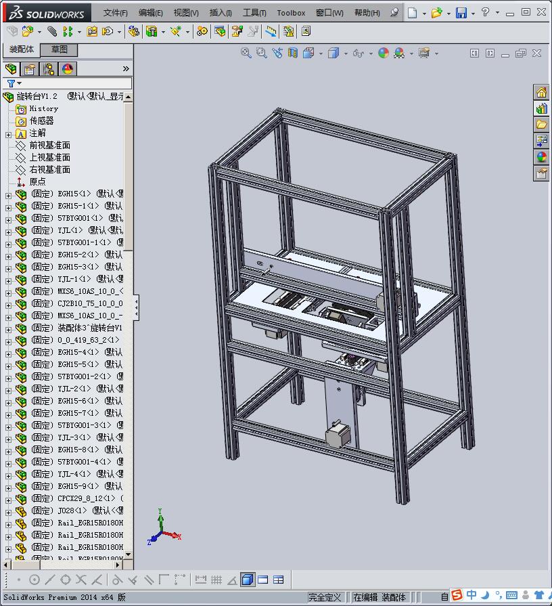Toggle the shaded cube view button in bottom toolbar
Viewport: 552px width, 606px height.
pos(248,580)
